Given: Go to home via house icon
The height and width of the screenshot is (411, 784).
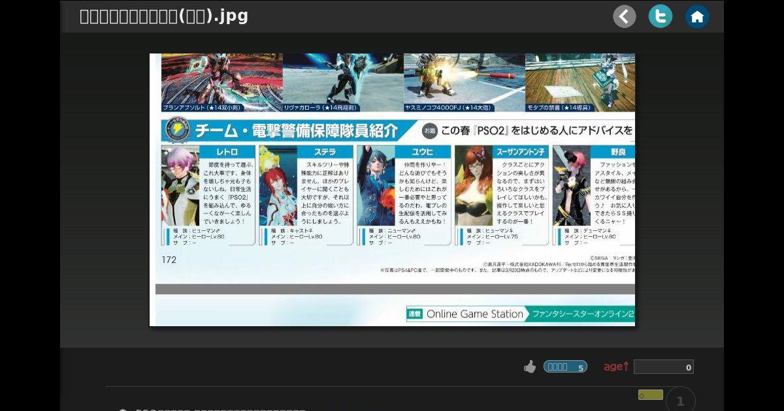Looking at the screenshot, I should (697, 16).
